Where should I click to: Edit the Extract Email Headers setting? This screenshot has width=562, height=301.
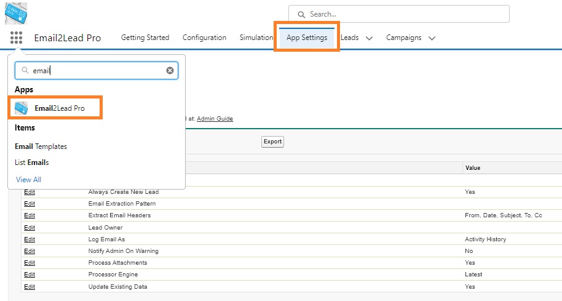pyautogui.click(x=30, y=215)
